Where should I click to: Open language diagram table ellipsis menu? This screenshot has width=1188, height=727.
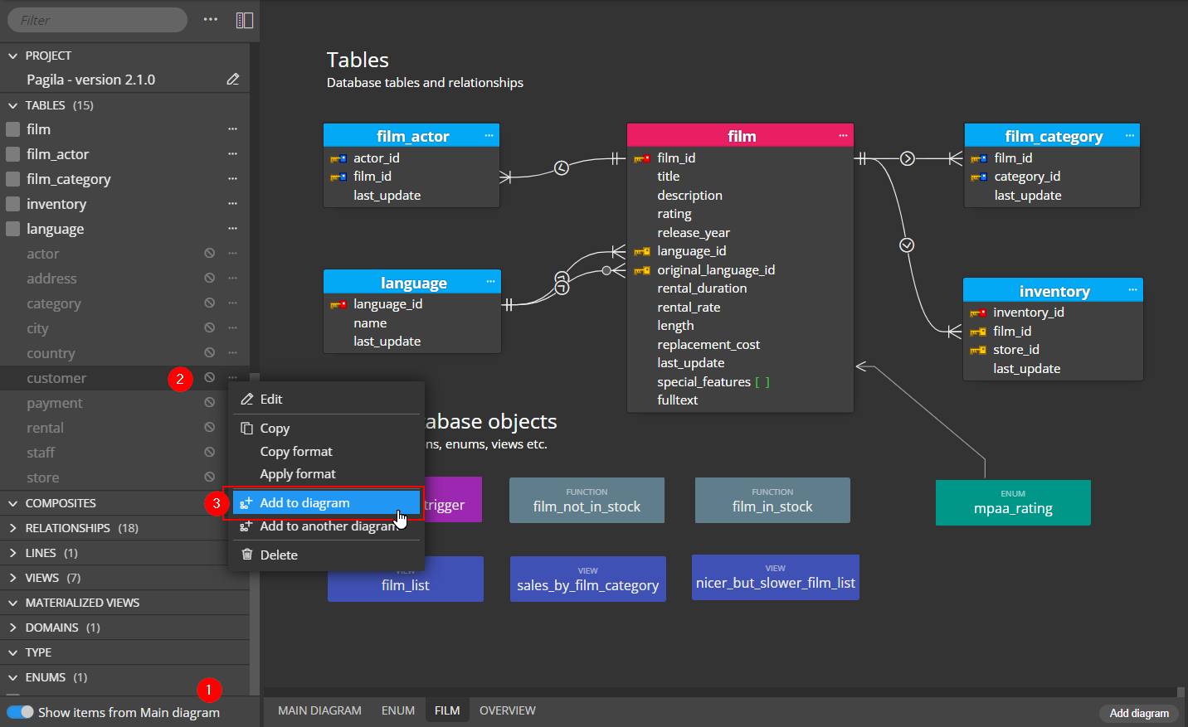pos(490,282)
